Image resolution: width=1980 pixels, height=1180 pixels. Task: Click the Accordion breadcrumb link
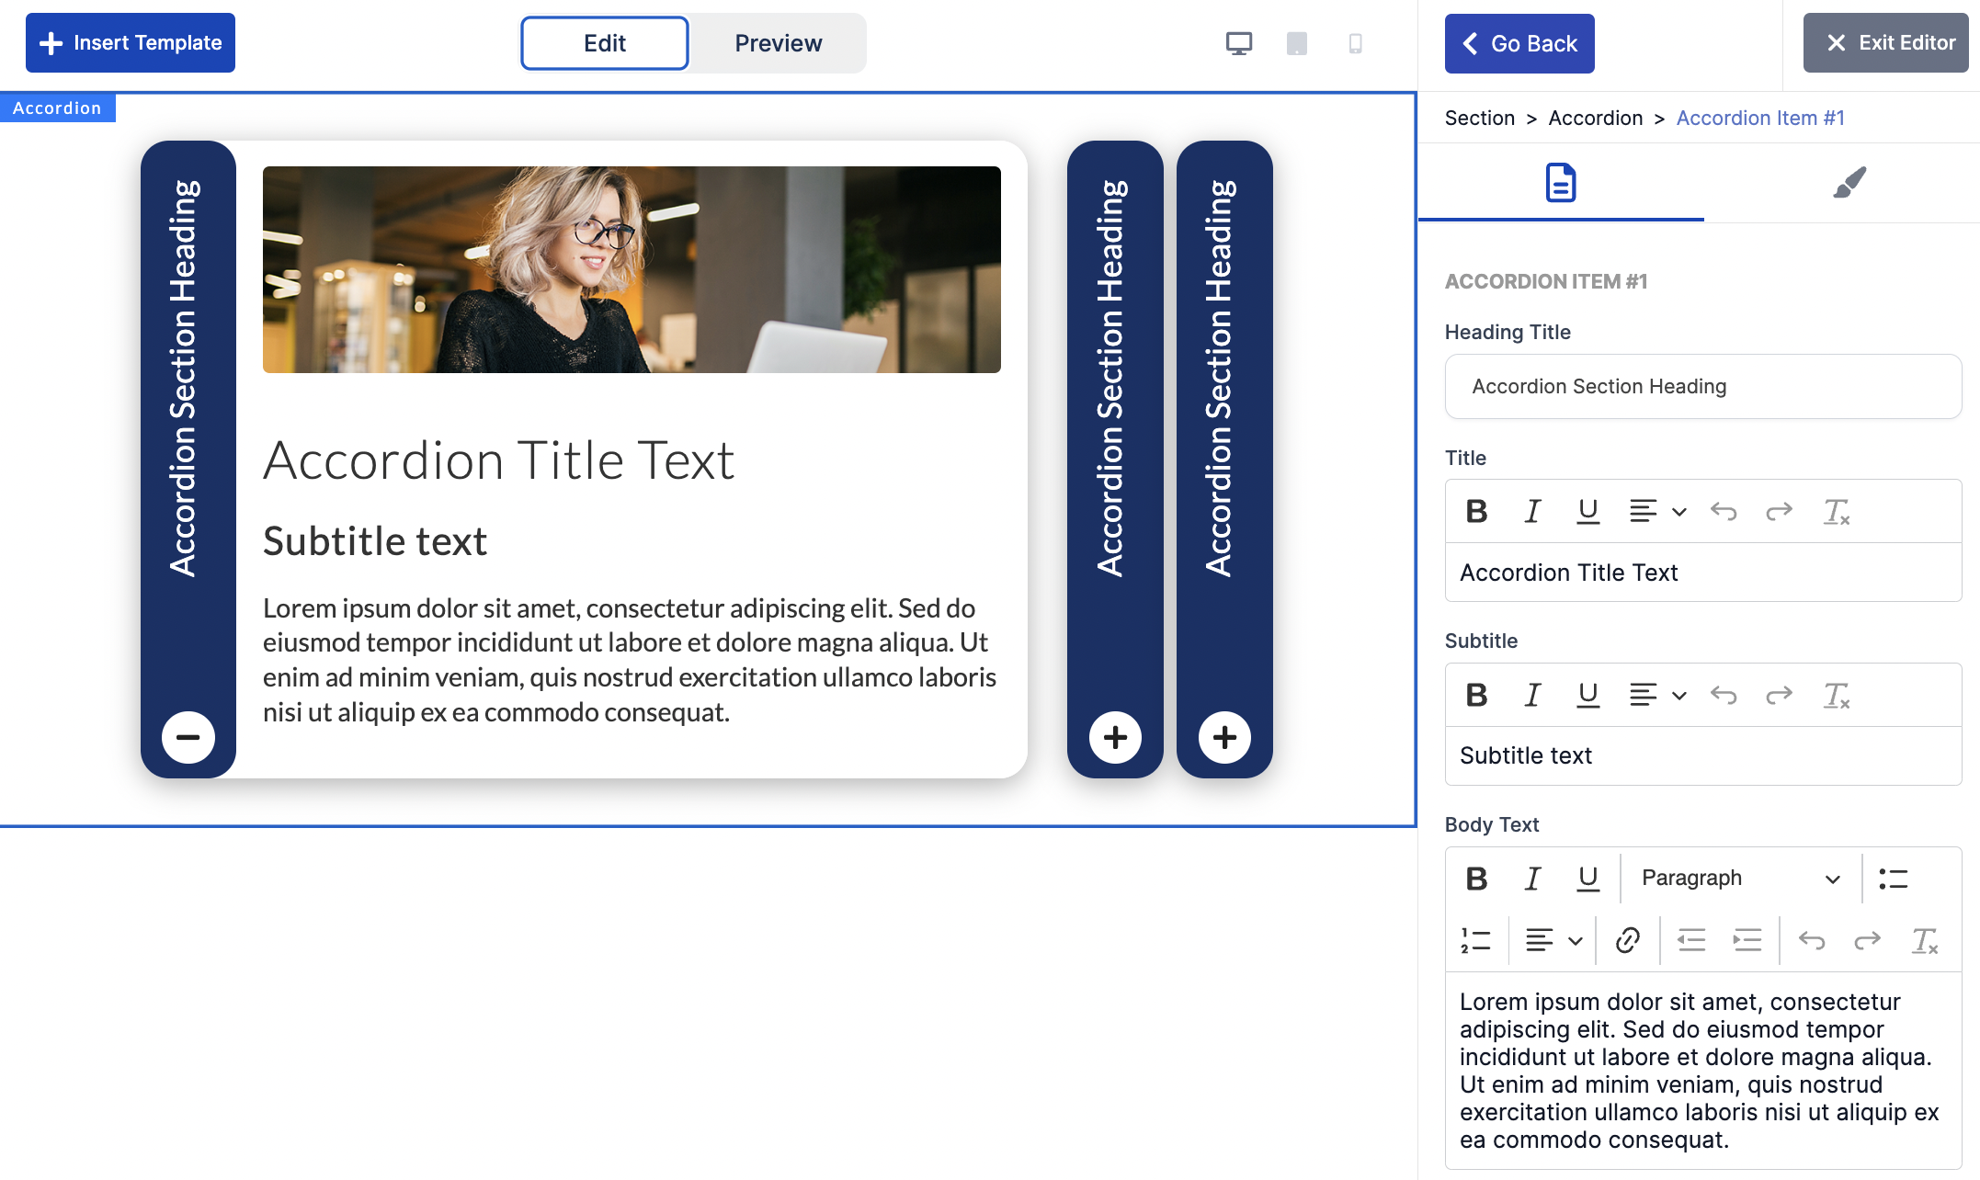coord(1595,118)
